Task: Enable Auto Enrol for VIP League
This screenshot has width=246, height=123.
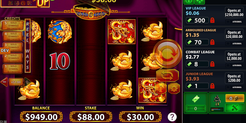Action: pos(228,22)
